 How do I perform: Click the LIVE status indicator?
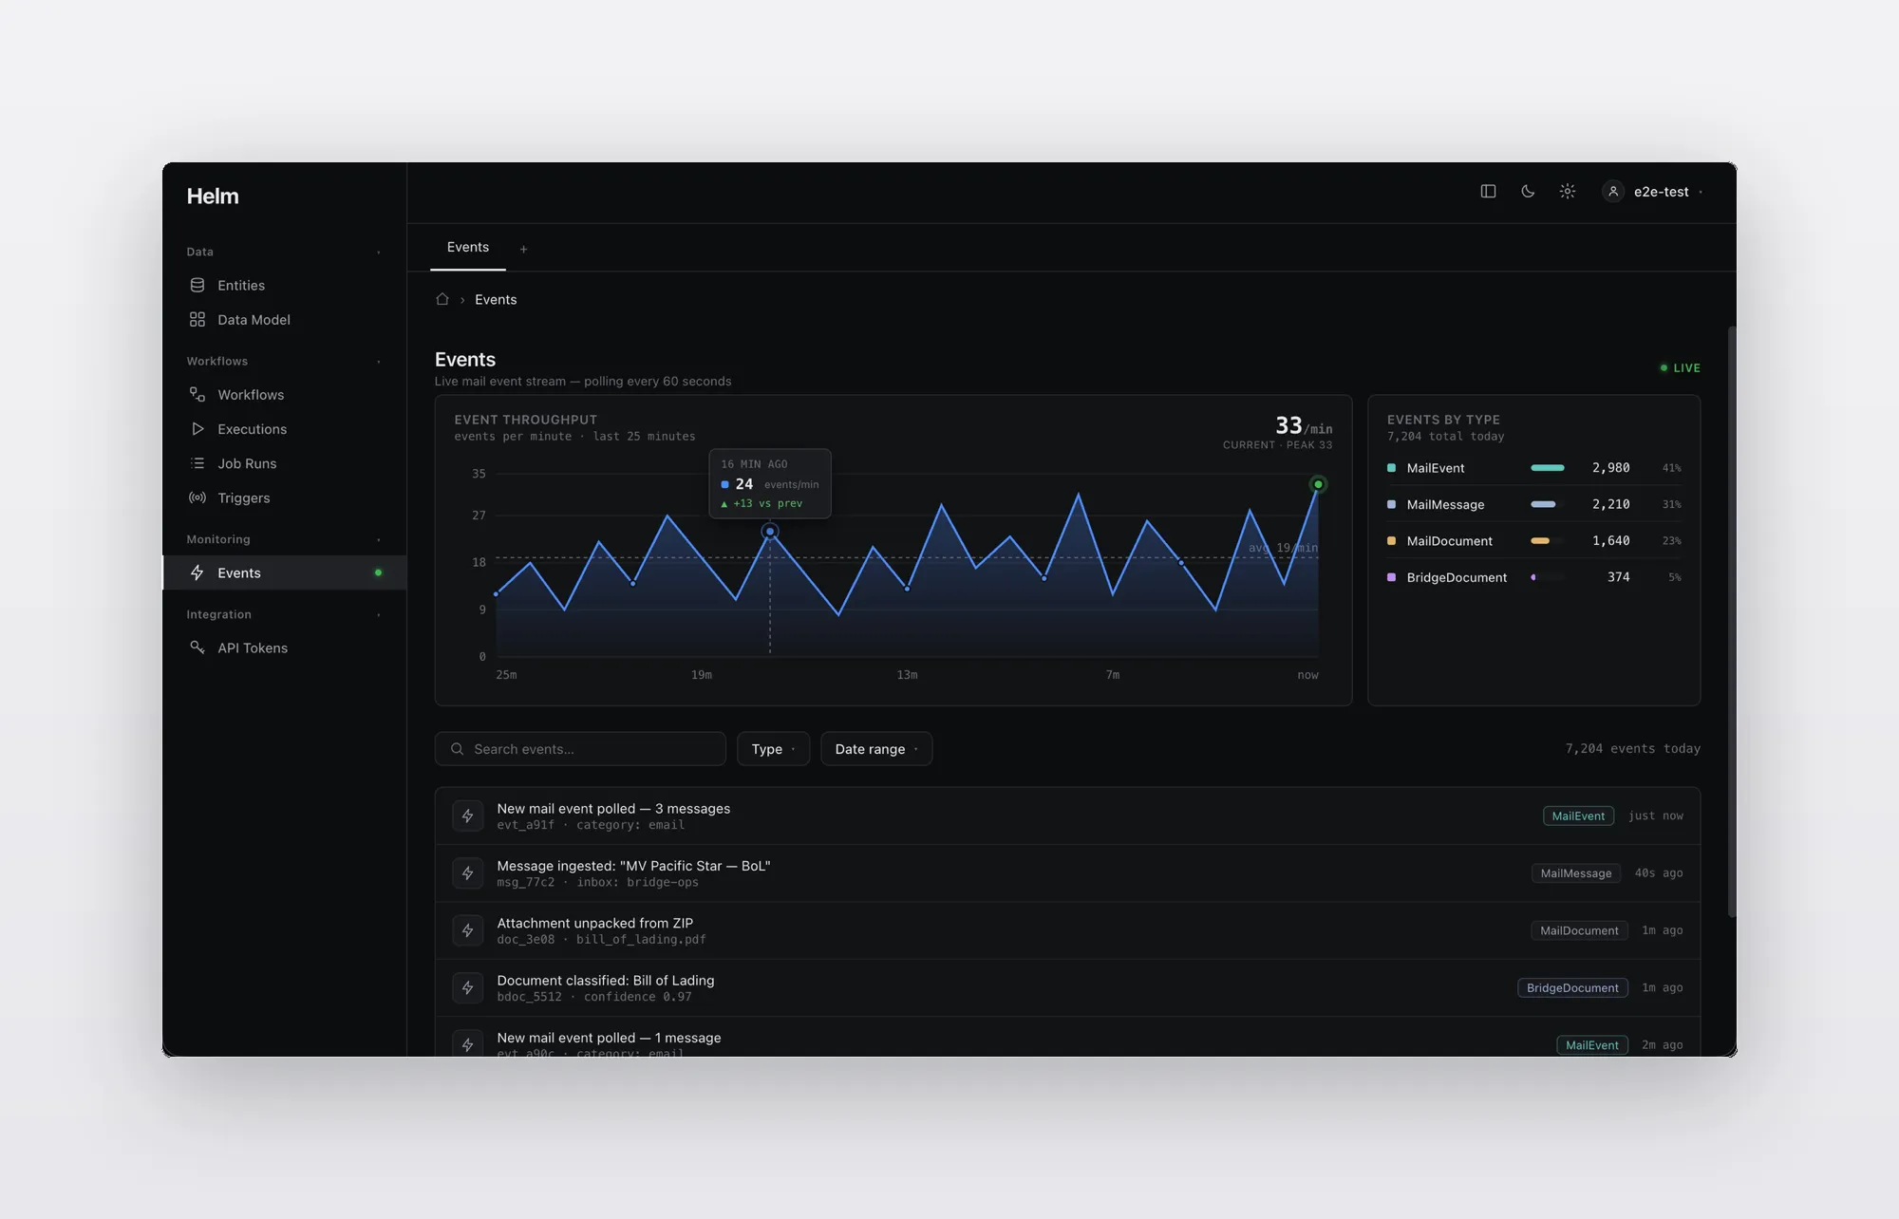tap(1680, 367)
